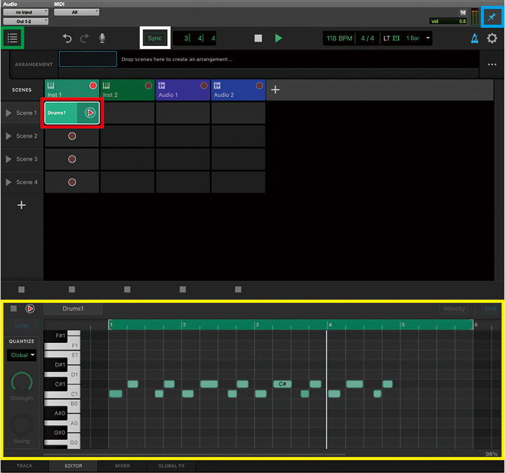Launch Scene 1 with its play triangle
Viewport: 505px width, 473px height.
(x=9, y=113)
